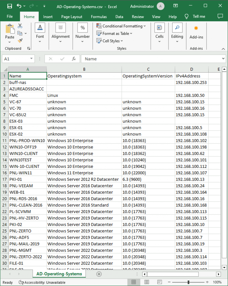Click the Add new sheet plus icon
Viewport: 228px width, 286px height.
(99, 274)
